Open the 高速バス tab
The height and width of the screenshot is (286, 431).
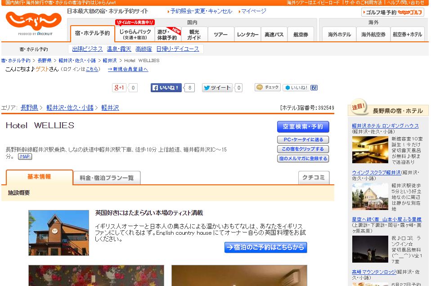point(274,34)
